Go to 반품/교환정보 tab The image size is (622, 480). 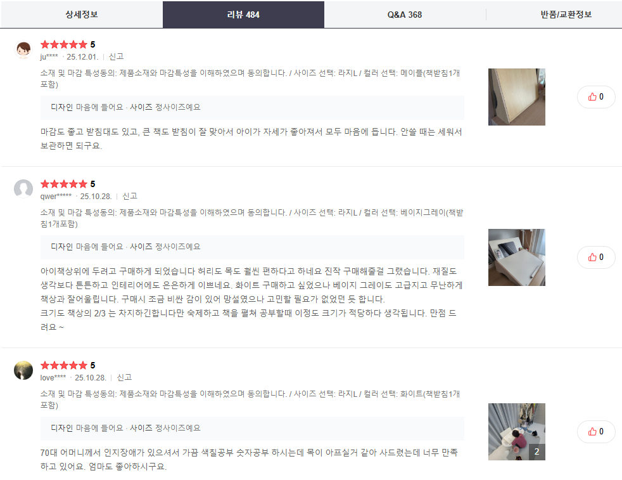click(x=566, y=15)
